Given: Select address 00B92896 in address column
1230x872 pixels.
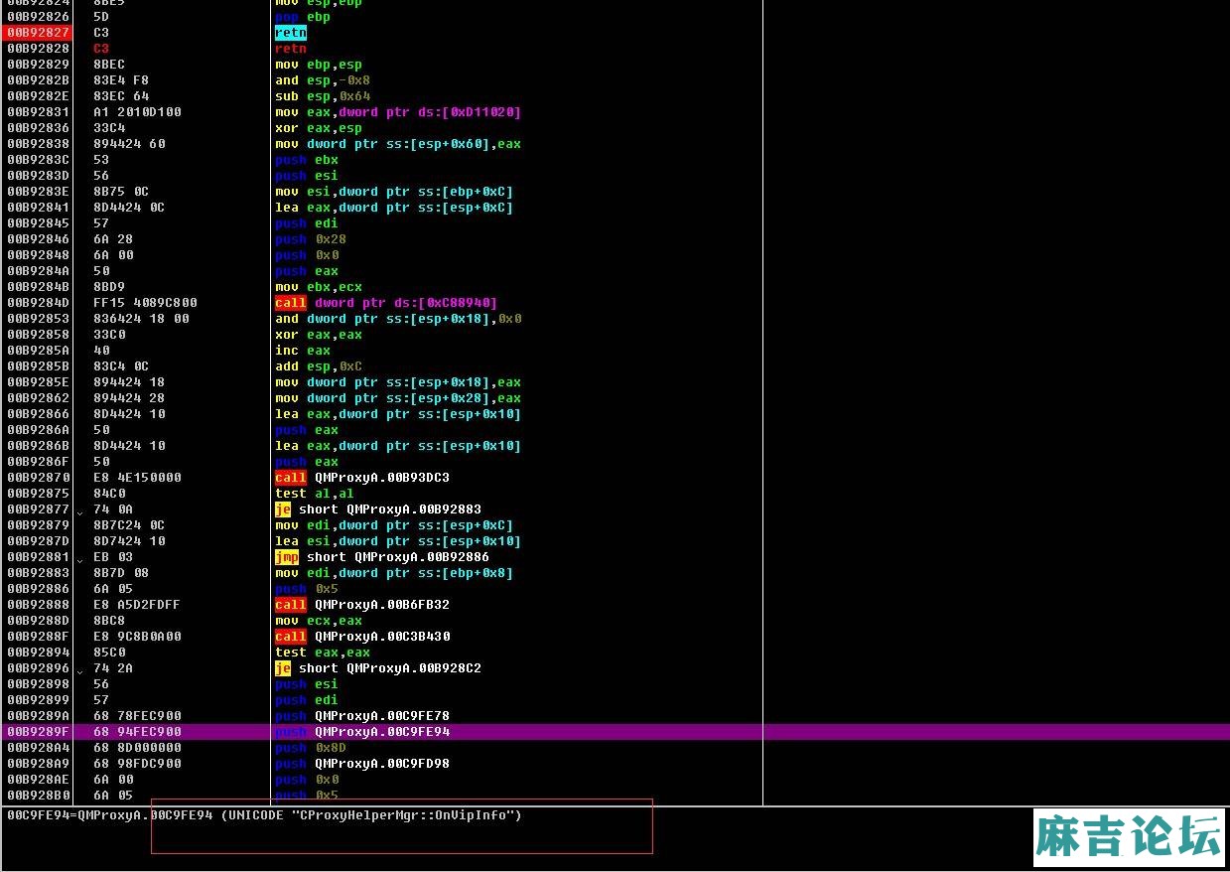Looking at the screenshot, I should [x=38, y=668].
